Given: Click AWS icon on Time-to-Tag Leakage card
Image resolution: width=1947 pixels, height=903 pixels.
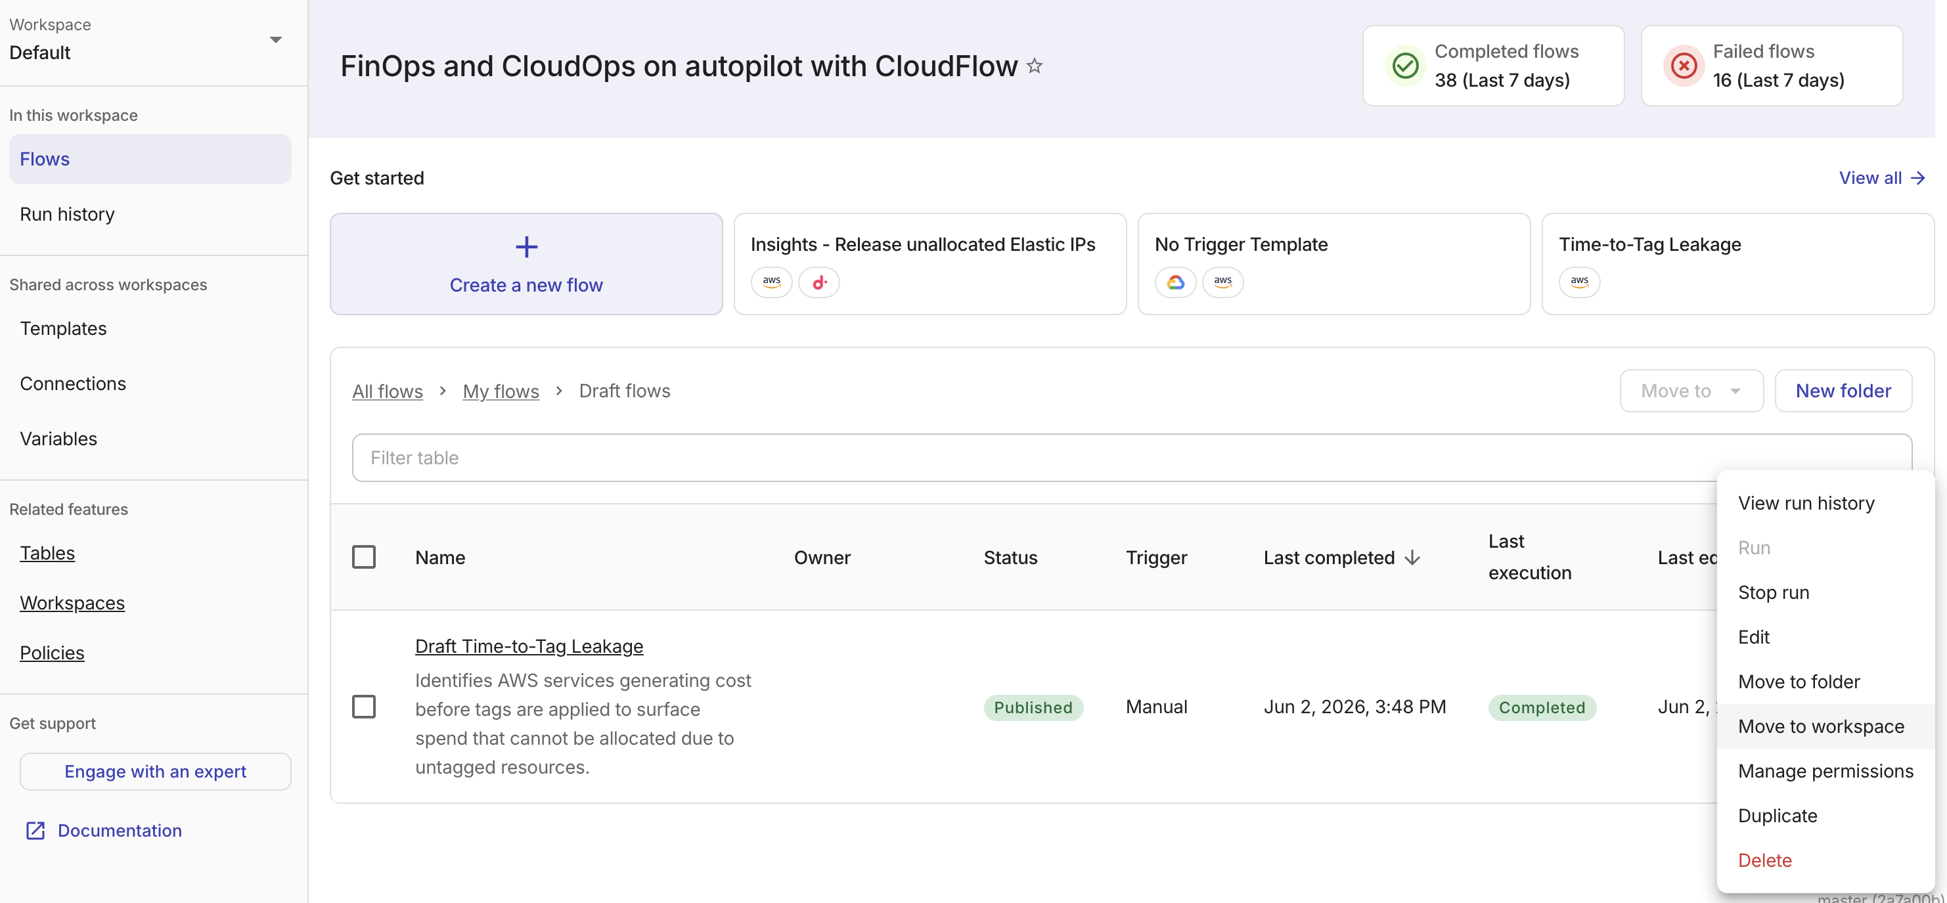Looking at the screenshot, I should click(1580, 282).
